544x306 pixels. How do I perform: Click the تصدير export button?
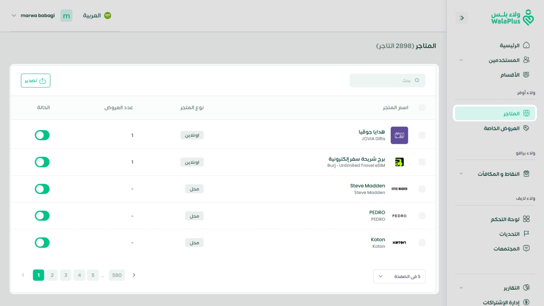click(x=35, y=81)
